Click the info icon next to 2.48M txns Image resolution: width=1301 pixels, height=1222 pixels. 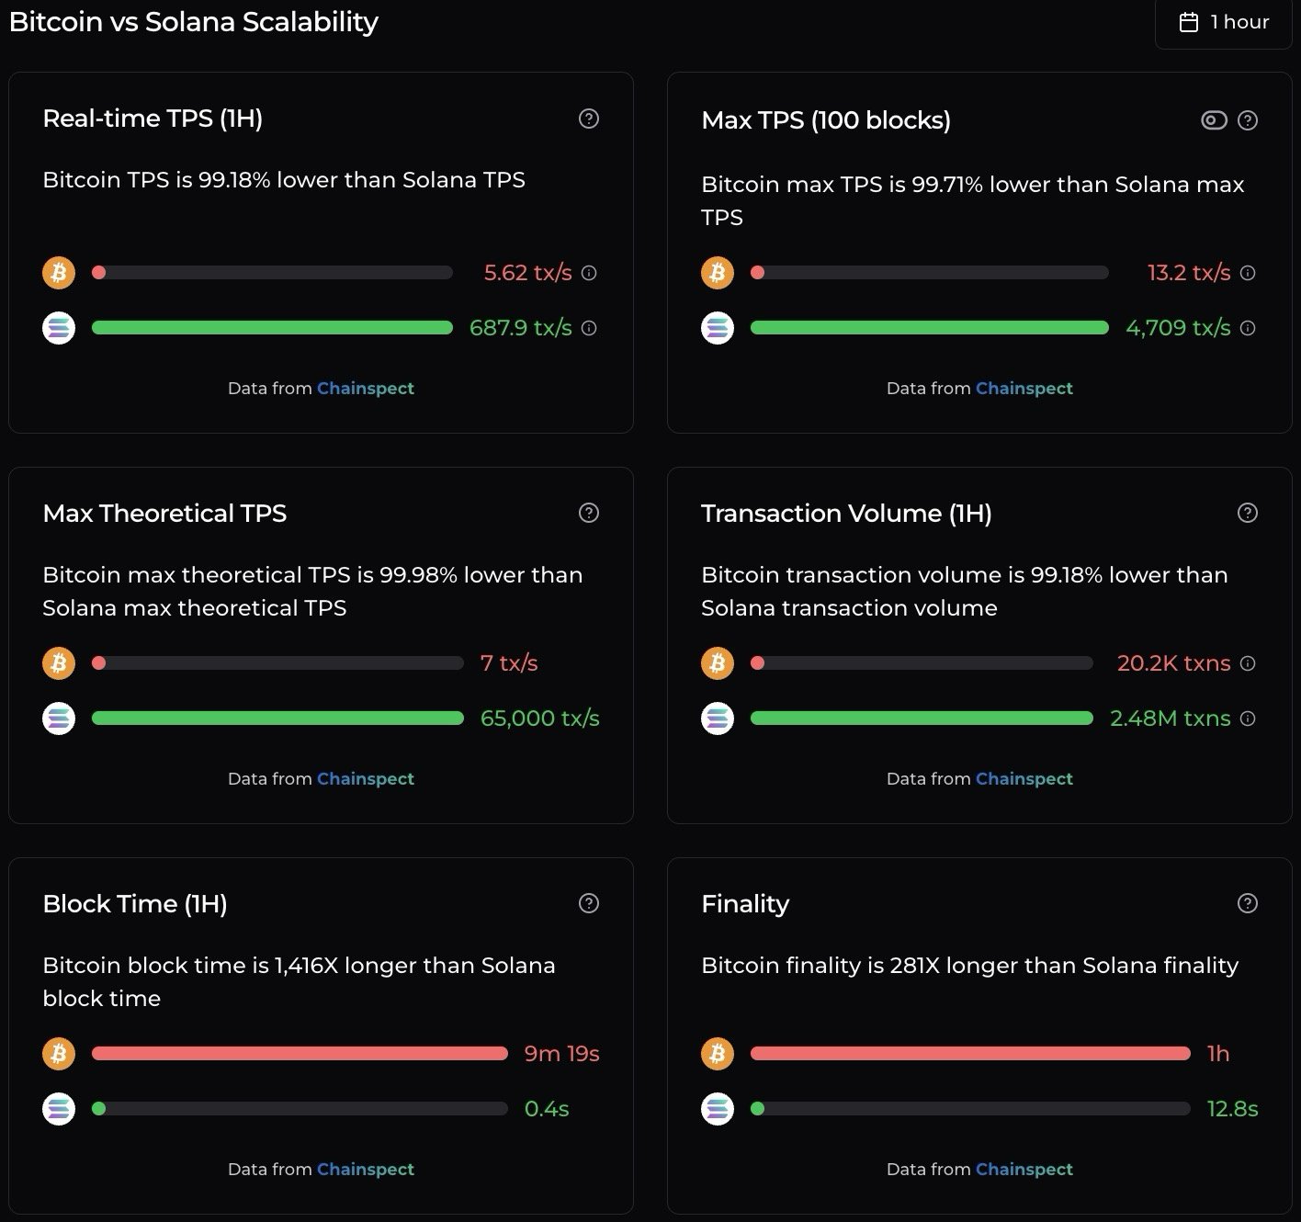point(1248,718)
